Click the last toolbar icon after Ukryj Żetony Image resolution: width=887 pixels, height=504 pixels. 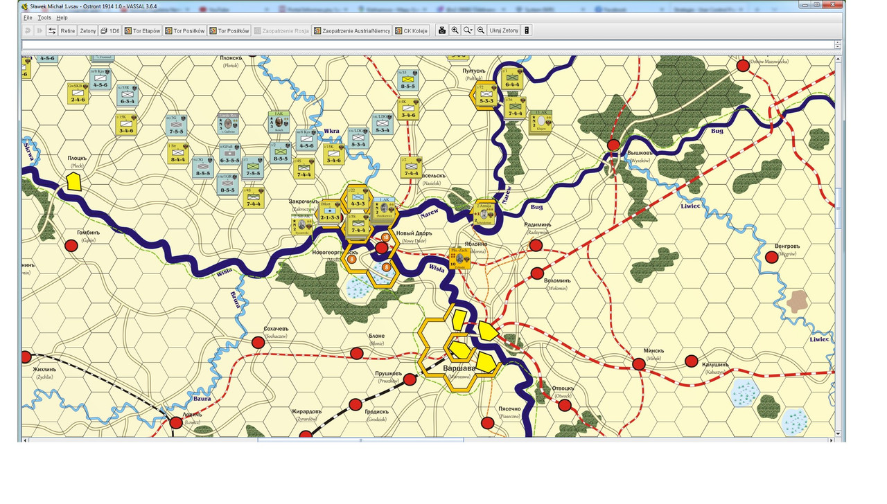(527, 30)
